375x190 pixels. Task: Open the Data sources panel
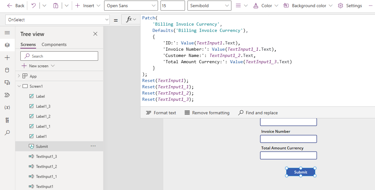point(8,70)
